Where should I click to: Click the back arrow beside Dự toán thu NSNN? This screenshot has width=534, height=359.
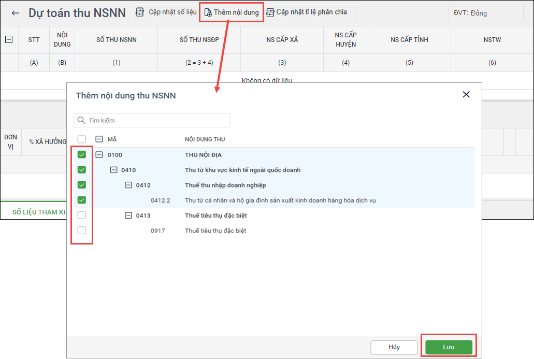16,13
